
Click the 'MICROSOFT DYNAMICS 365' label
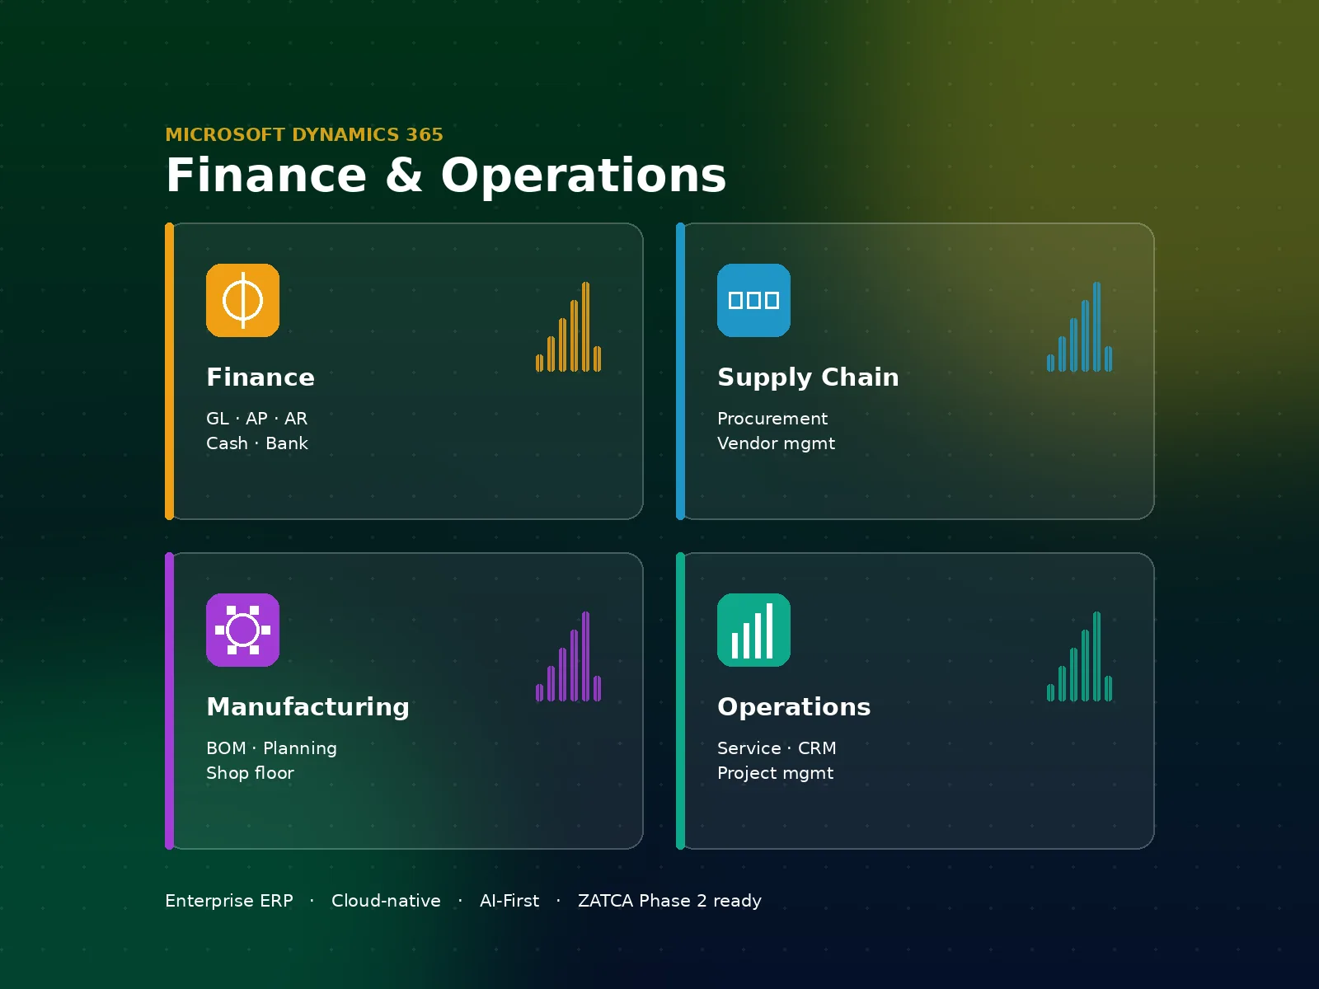point(304,134)
